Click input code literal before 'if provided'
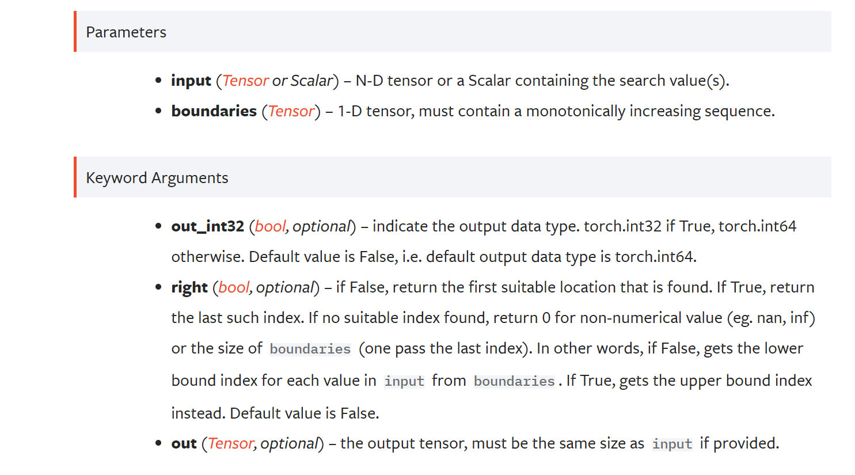855x475 pixels. 672,444
